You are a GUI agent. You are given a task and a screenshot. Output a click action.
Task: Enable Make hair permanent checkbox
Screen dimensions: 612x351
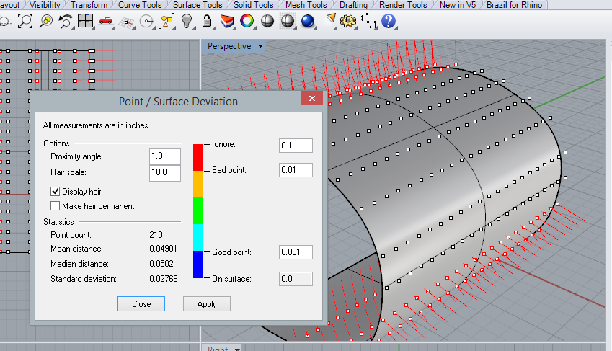pos(56,206)
